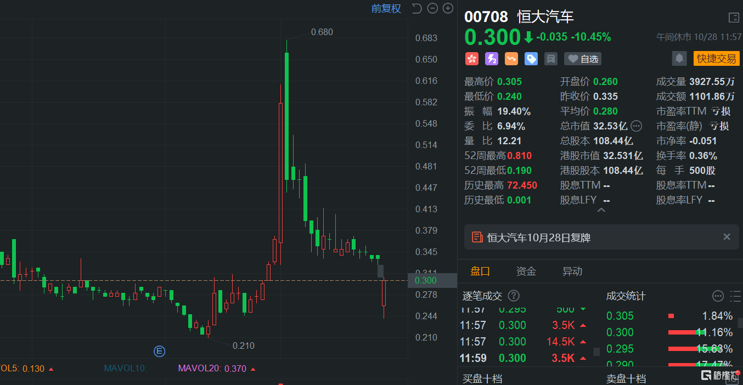Click the 逐笔成交 list scrollbar thumb
743x385 pixels.
[597, 352]
